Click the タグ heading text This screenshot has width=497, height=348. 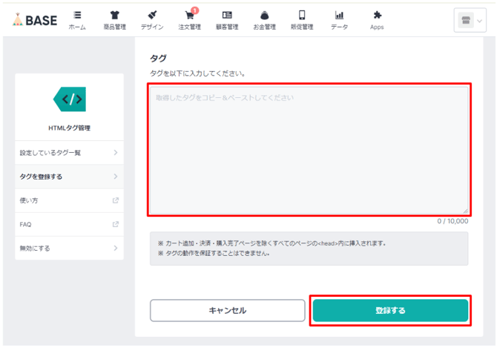pyautogui.click(x=158, y=59)
